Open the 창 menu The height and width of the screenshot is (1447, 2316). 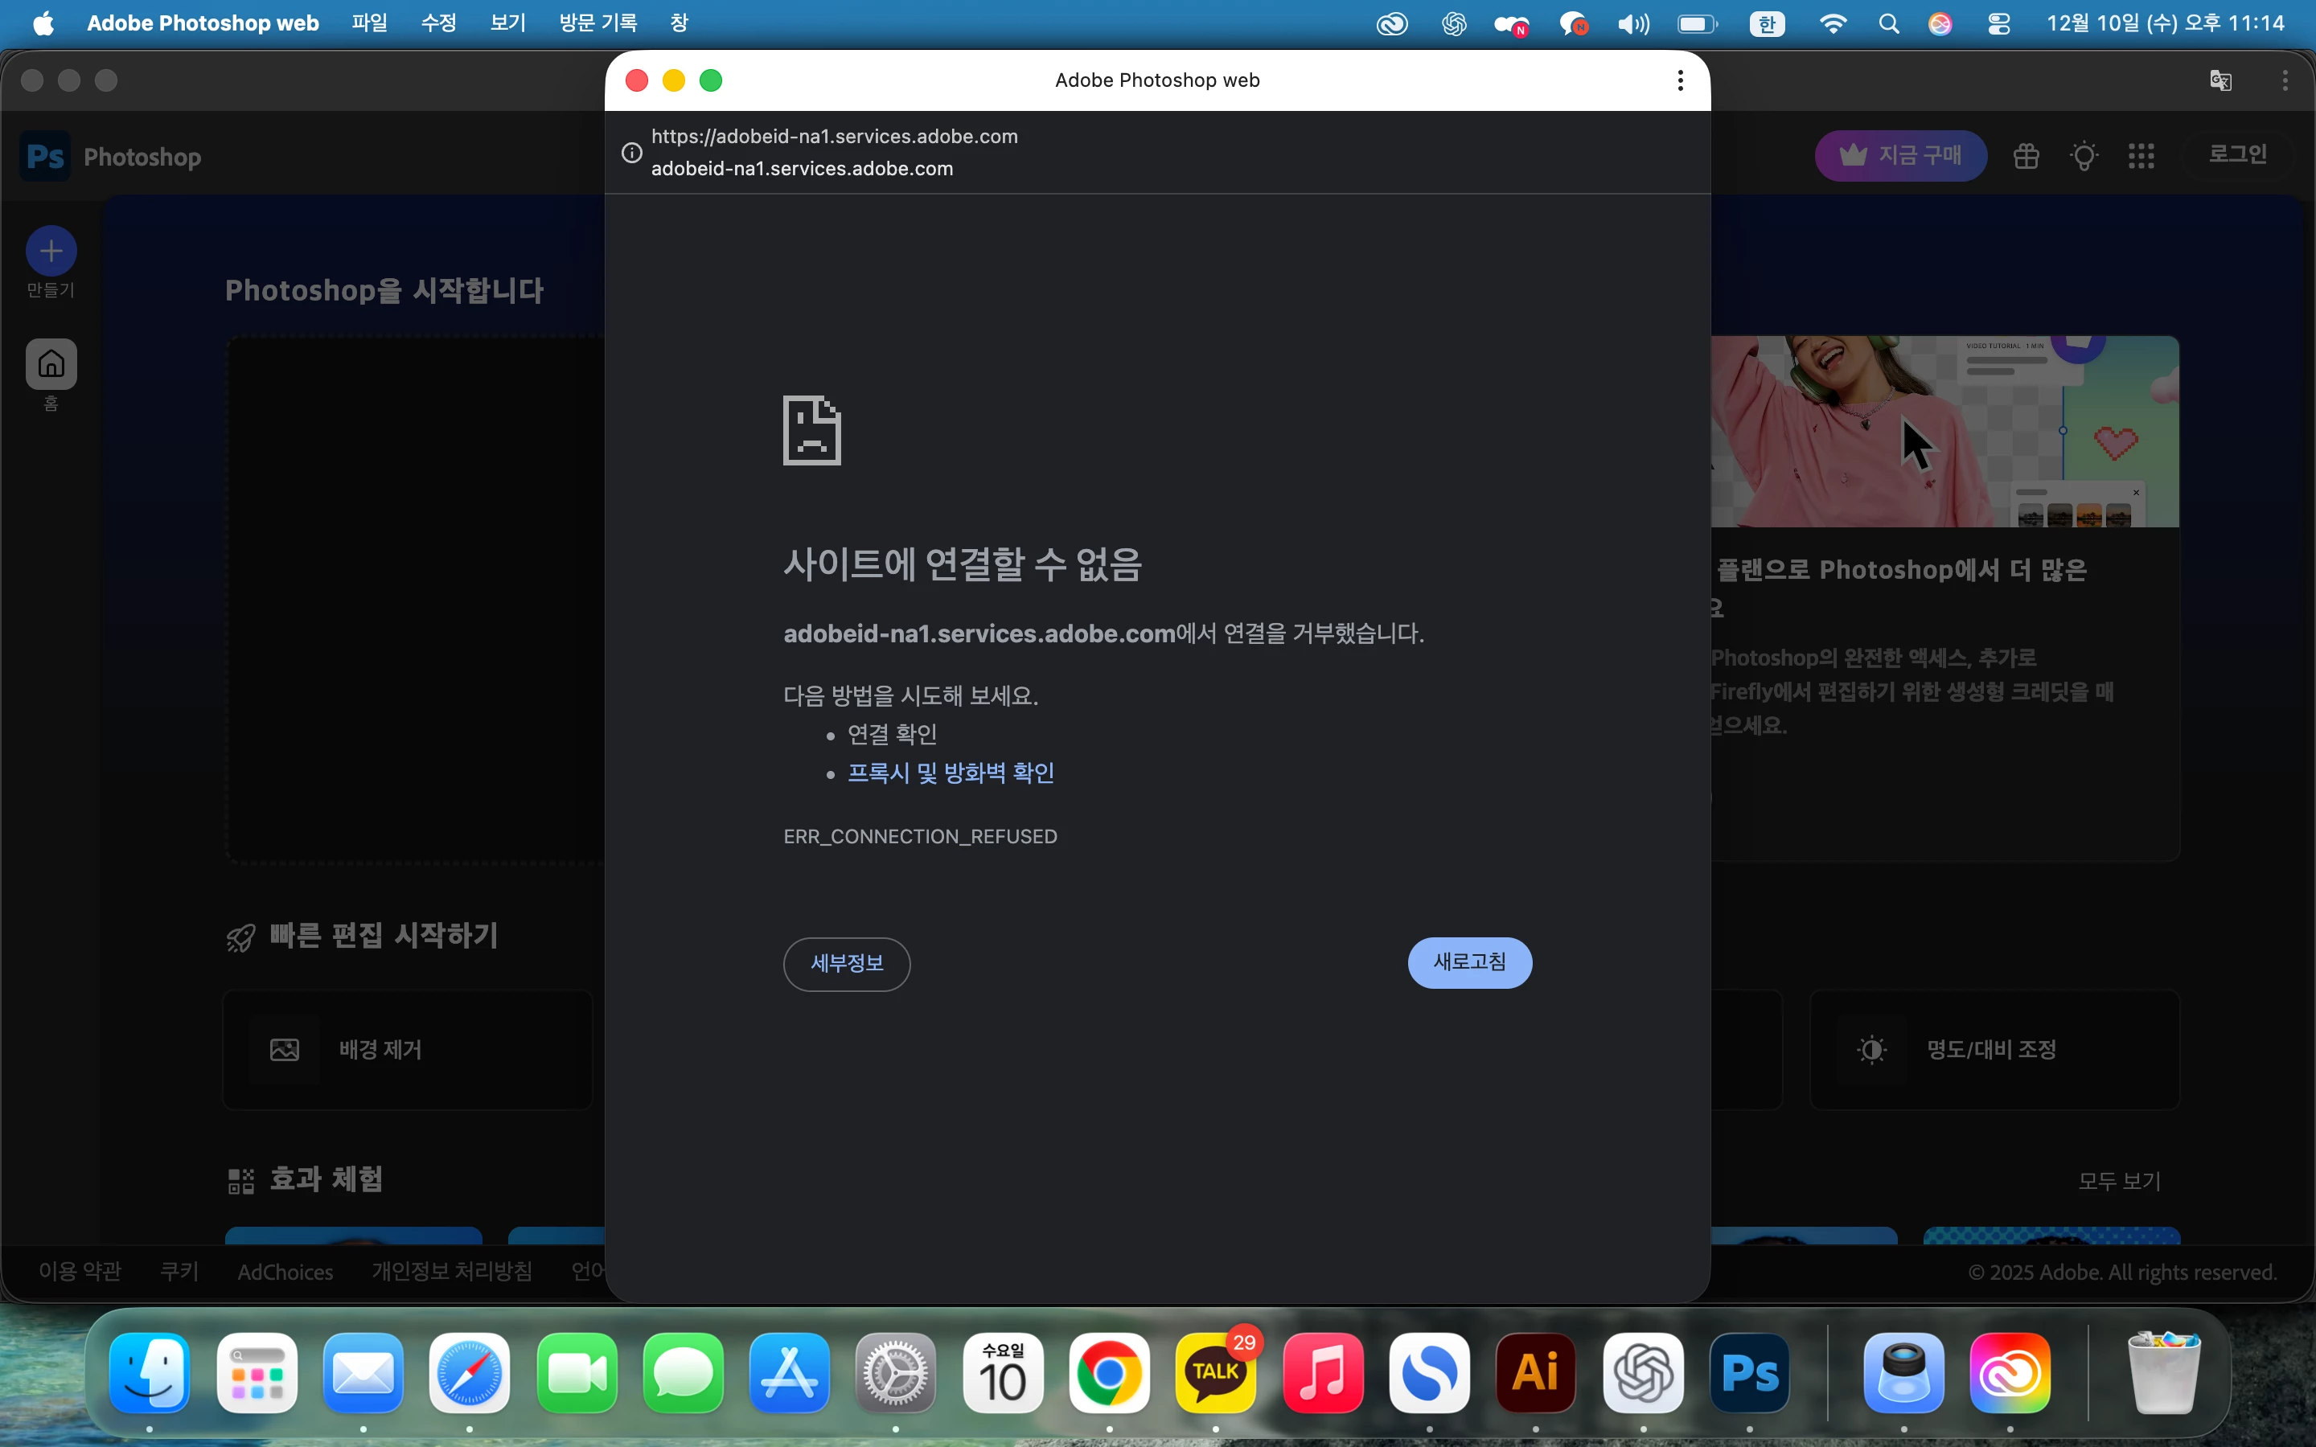[x=679, y=23]
